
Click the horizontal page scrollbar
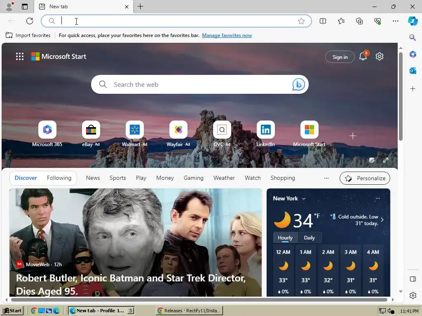199,300
